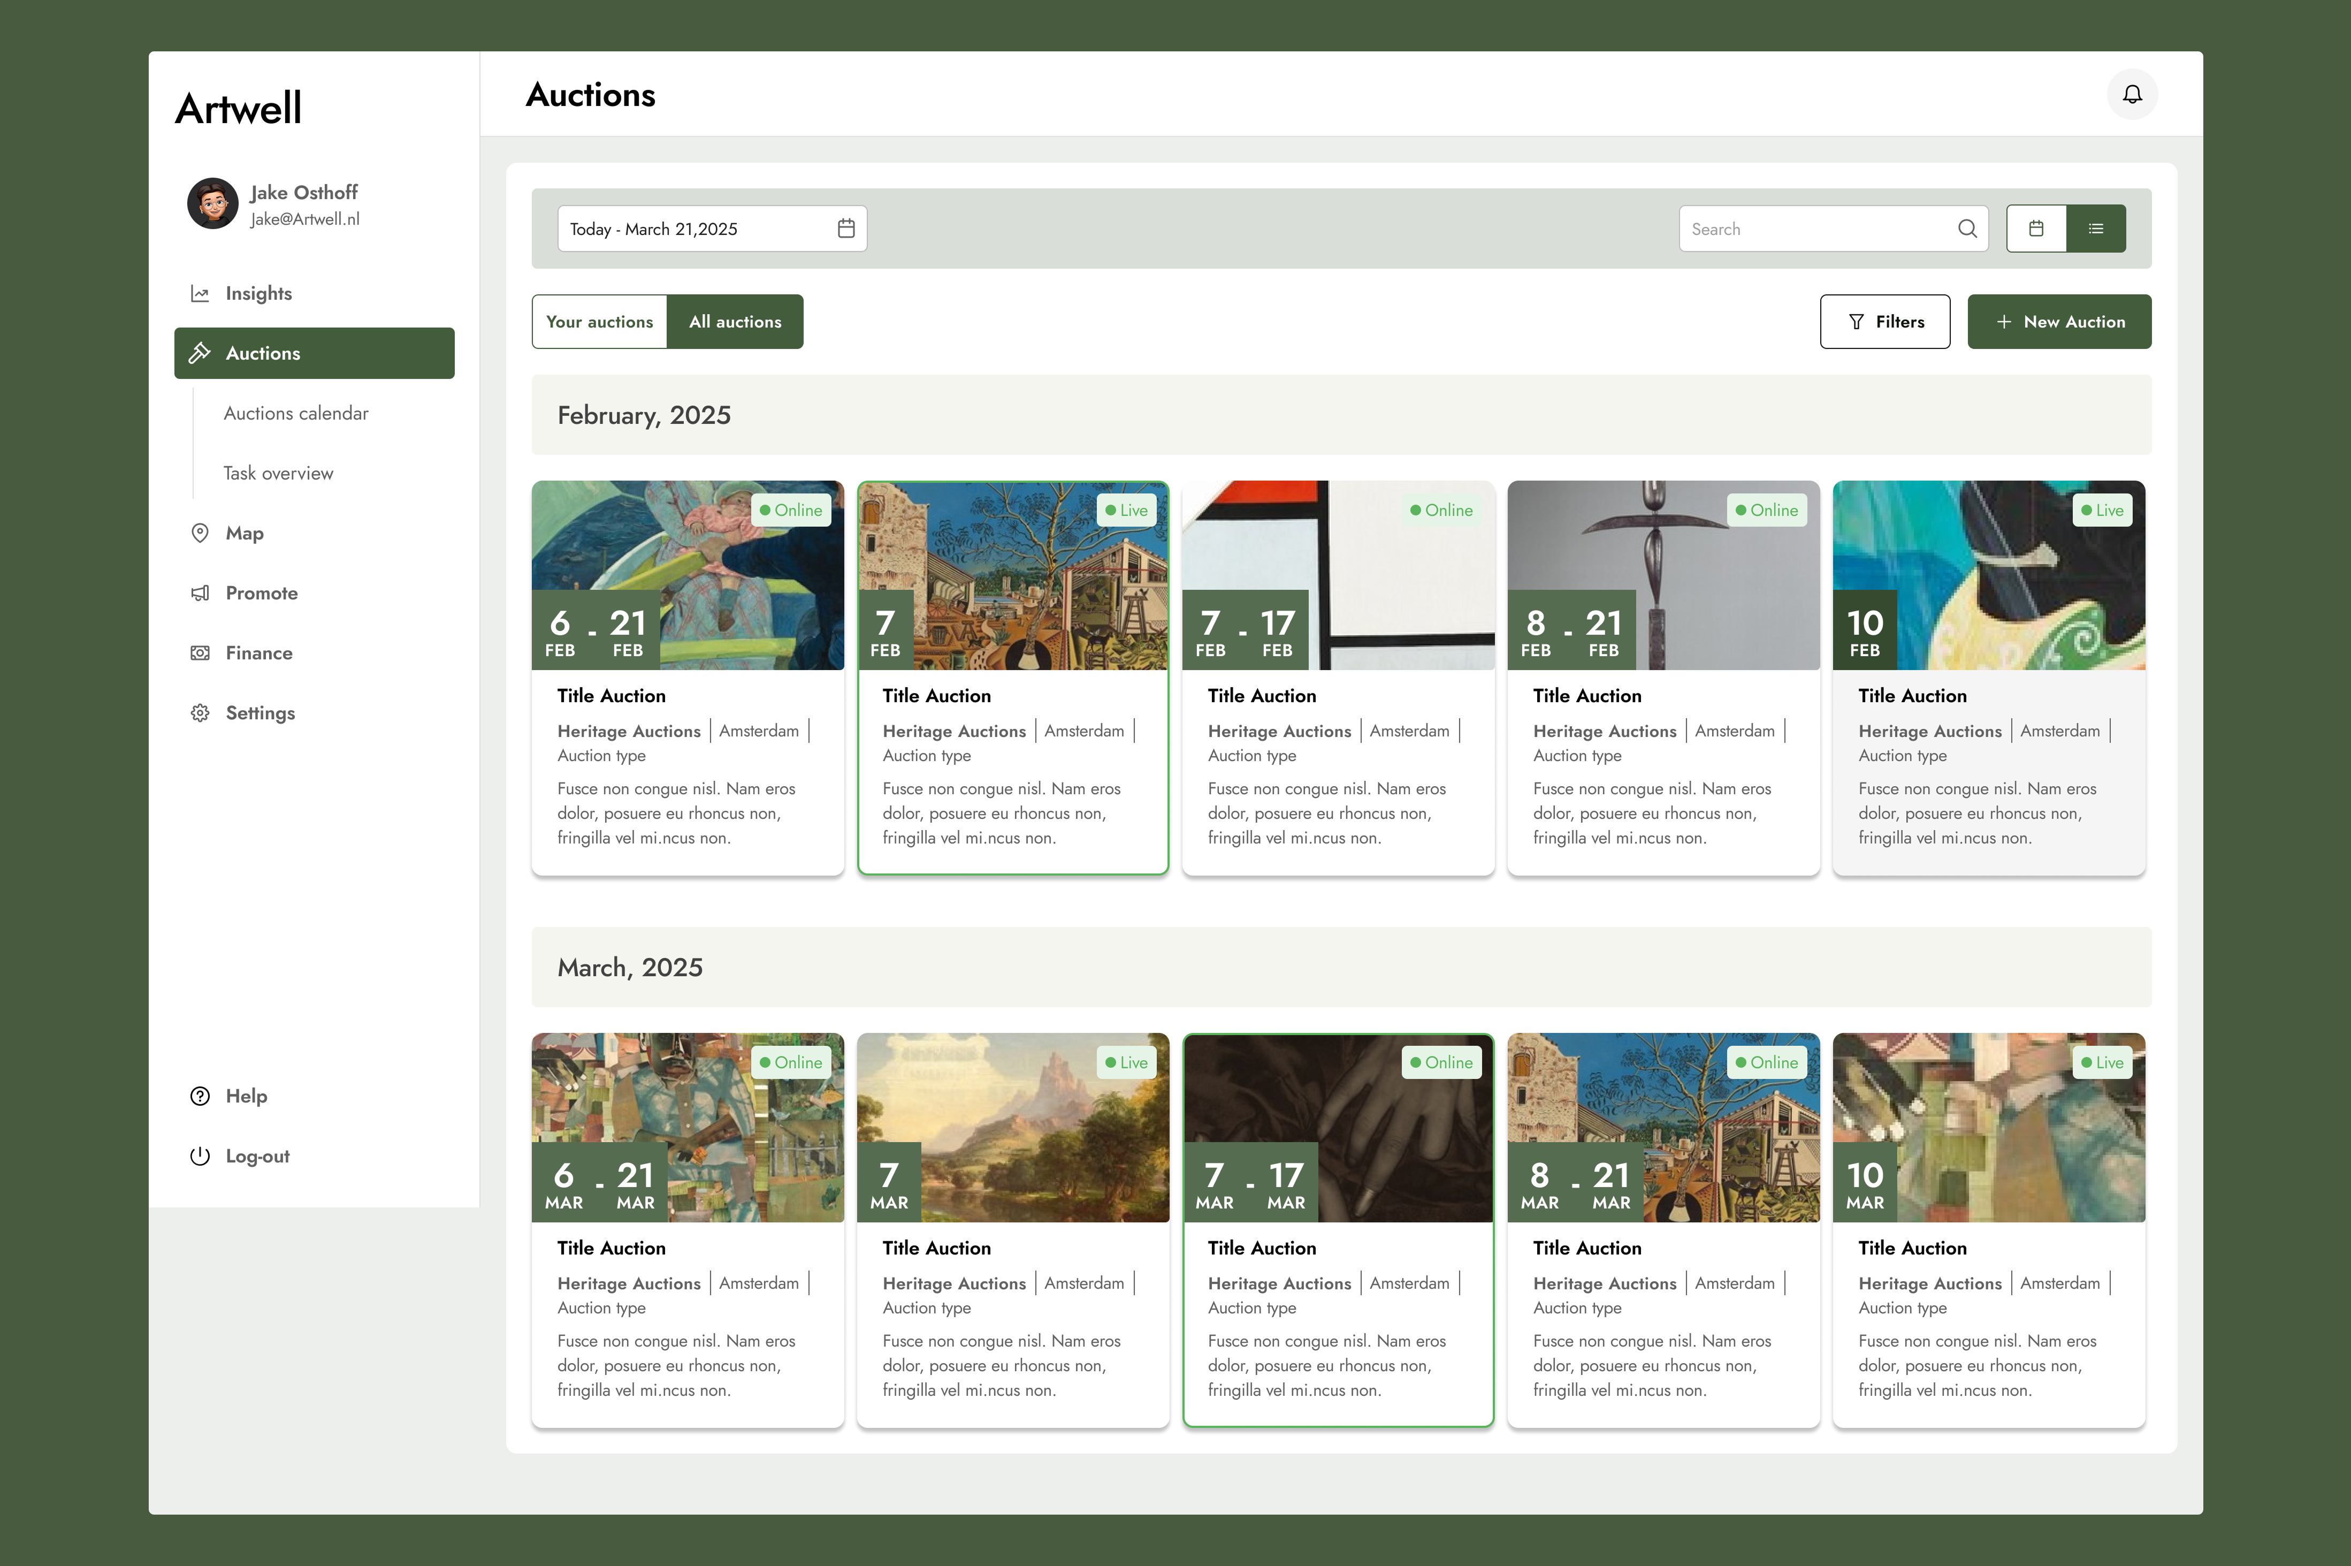Open the Help section

(x=246, y=1096)
